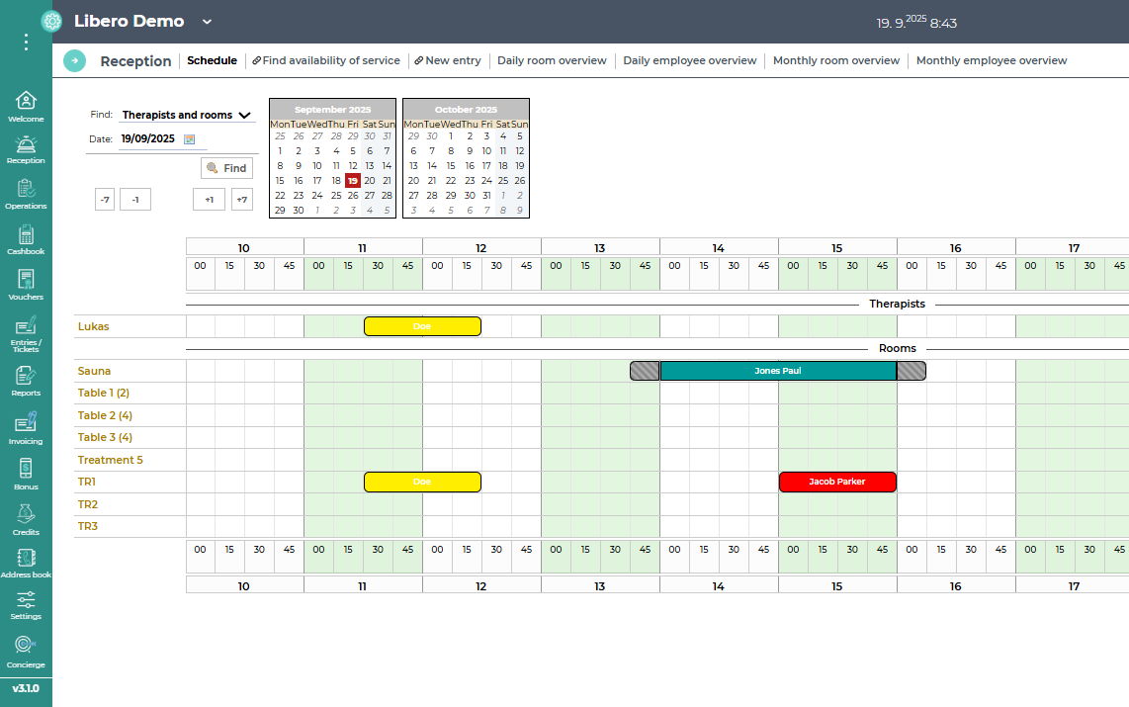Click the TR2 room label
1129x707 pixels.
coord(88,504)
